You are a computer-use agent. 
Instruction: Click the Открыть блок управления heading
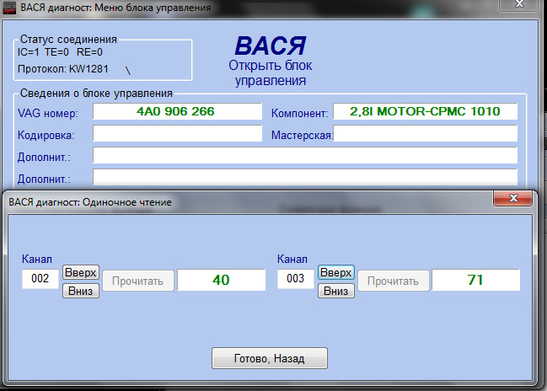271,73
